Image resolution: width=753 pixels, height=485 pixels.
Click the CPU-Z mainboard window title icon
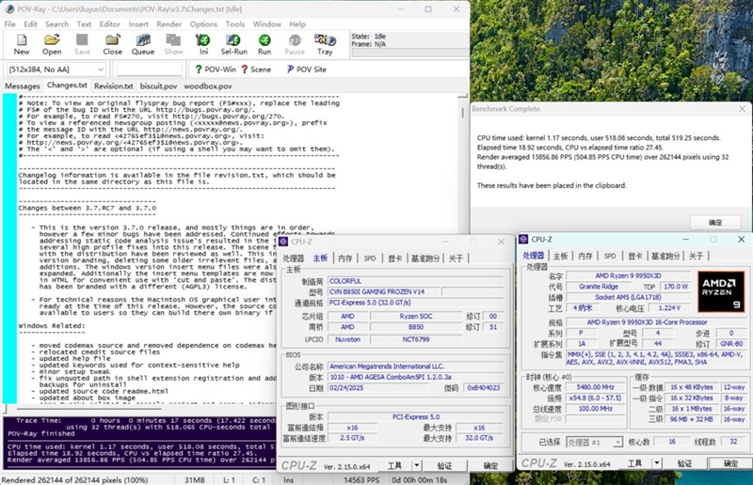[283, 242]
